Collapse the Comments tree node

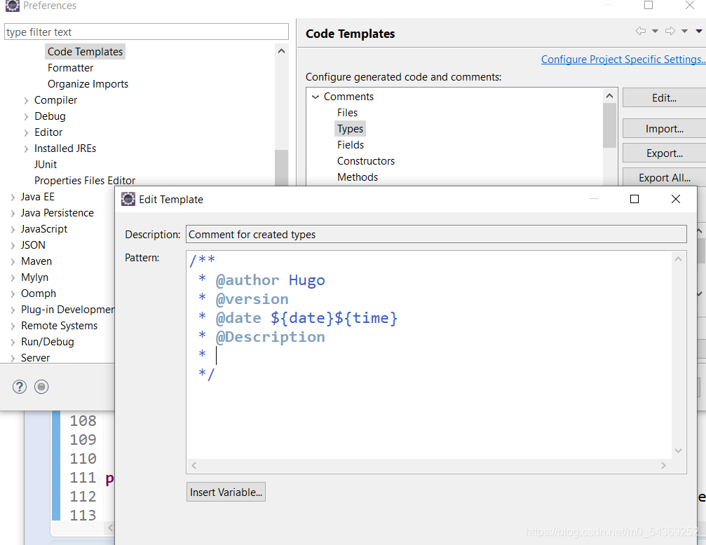point(315,97)
